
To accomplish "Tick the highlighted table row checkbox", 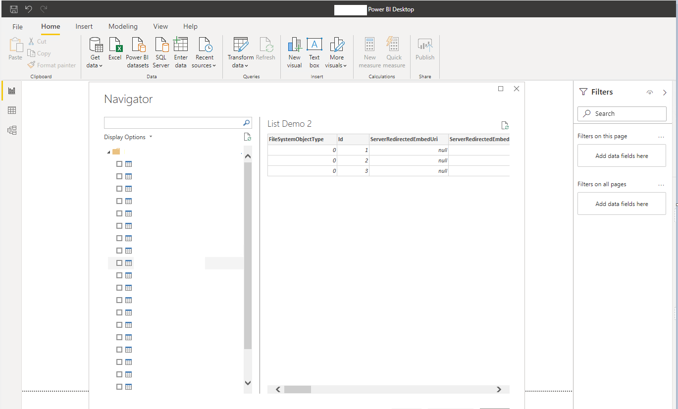I will point(119,263).
